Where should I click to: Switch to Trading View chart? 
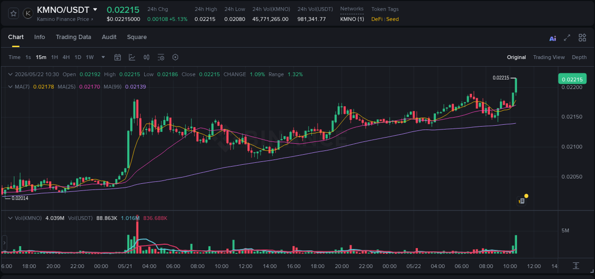549,57
